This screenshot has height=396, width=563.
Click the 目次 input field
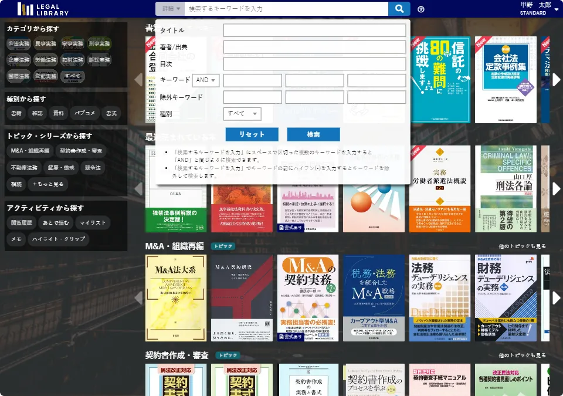[x=314, y=64]
